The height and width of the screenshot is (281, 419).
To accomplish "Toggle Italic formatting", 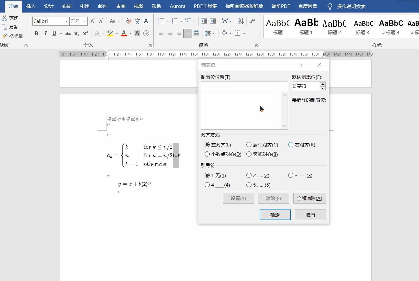I will (45, 33).
